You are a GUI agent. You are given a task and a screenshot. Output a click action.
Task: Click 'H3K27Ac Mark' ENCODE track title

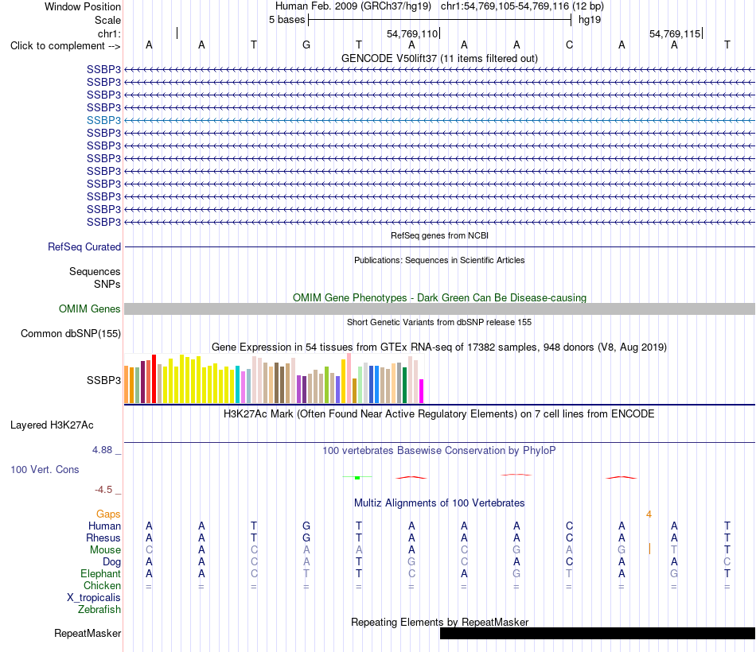click(439, 414)
